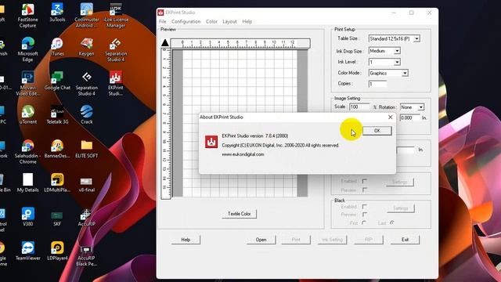
Task: Toggle Enabled checkbox above Black section
Action: click(364, 181)
